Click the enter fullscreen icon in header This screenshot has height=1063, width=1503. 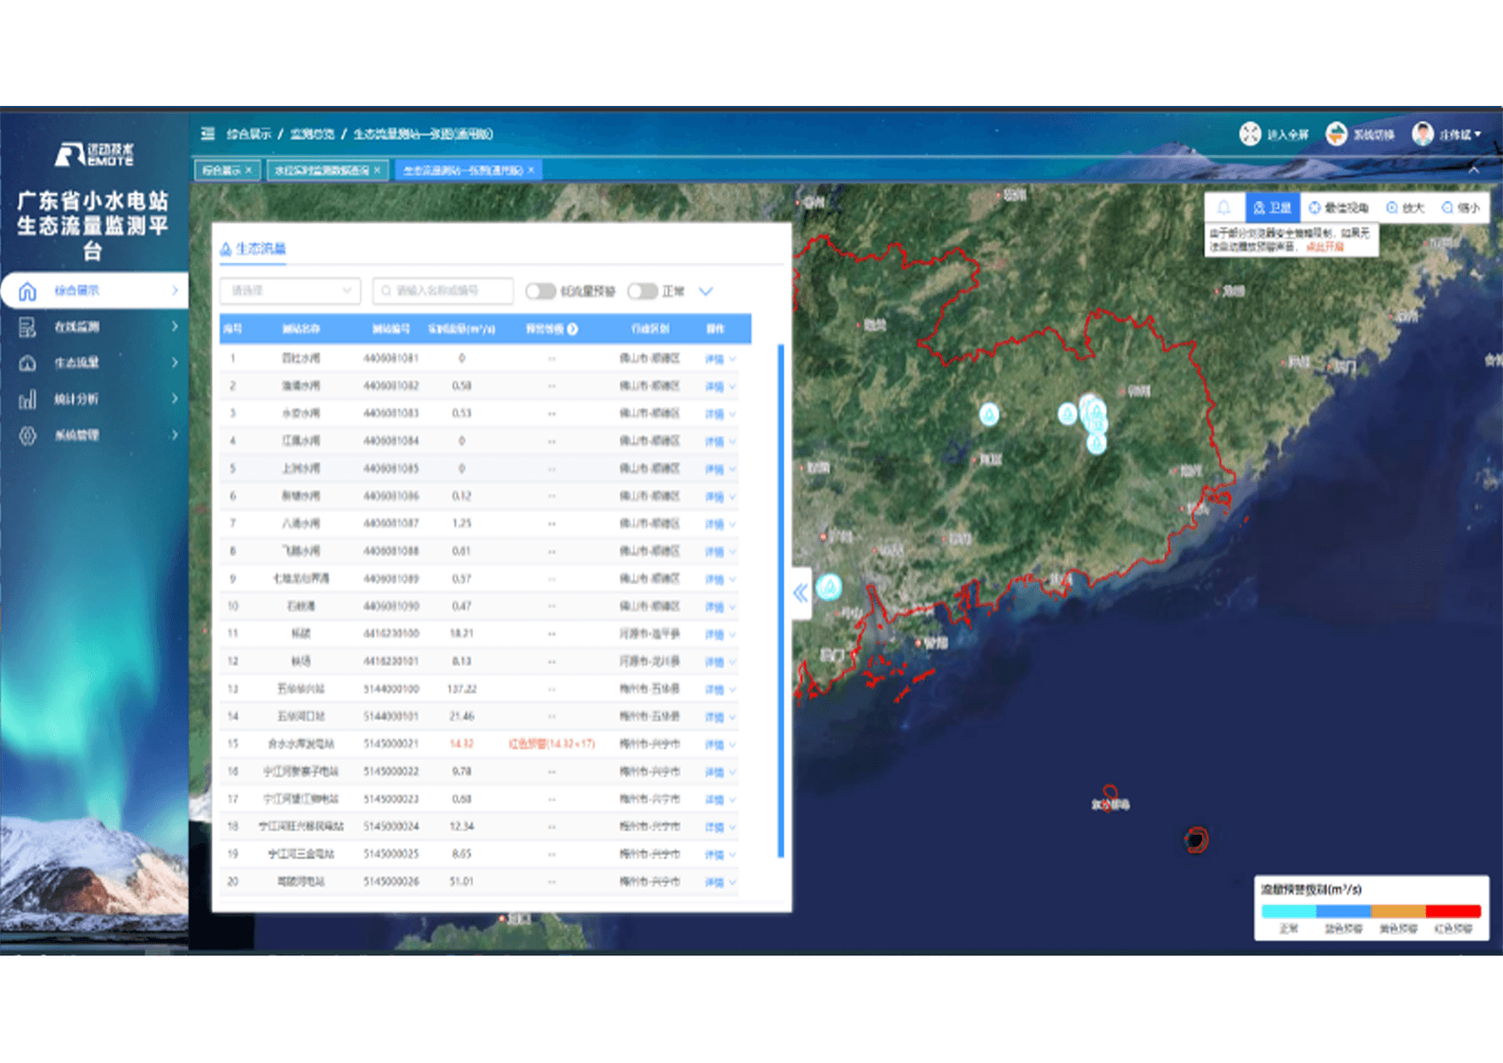tap(1250, 134)
